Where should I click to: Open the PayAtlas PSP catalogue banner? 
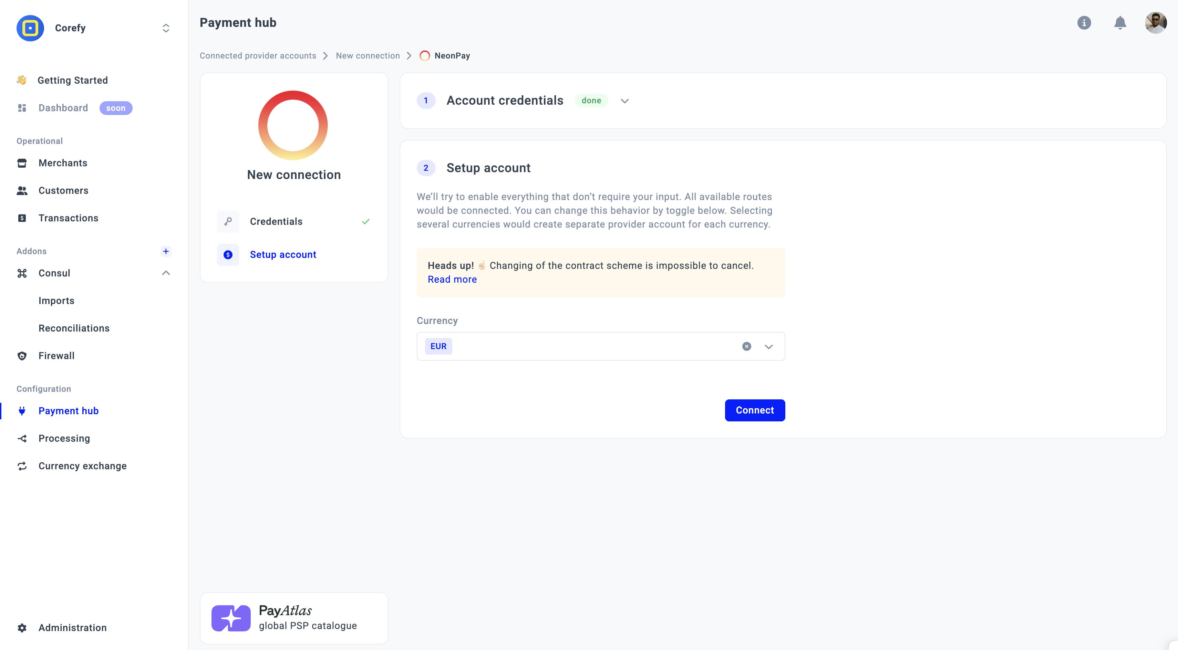pyautogui.click(x=293, y=618)
